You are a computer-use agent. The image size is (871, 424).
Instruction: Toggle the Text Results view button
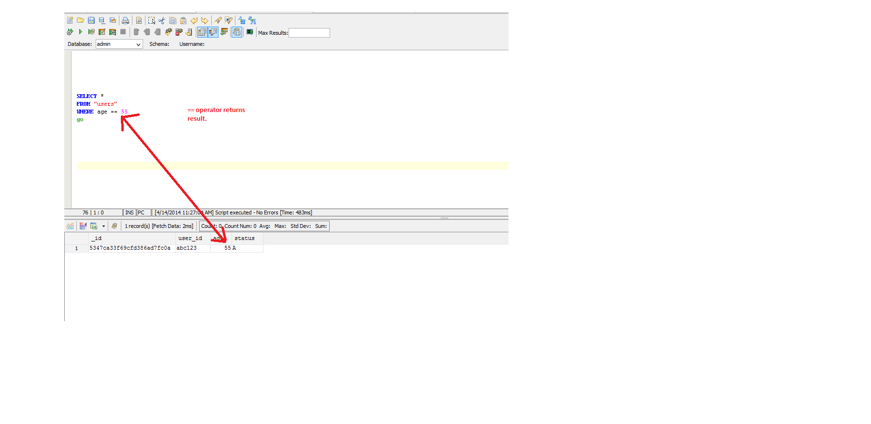tap(213, 32)
